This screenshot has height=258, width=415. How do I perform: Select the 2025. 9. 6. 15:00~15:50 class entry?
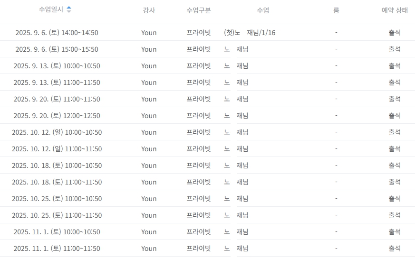[x=57, y=49]
